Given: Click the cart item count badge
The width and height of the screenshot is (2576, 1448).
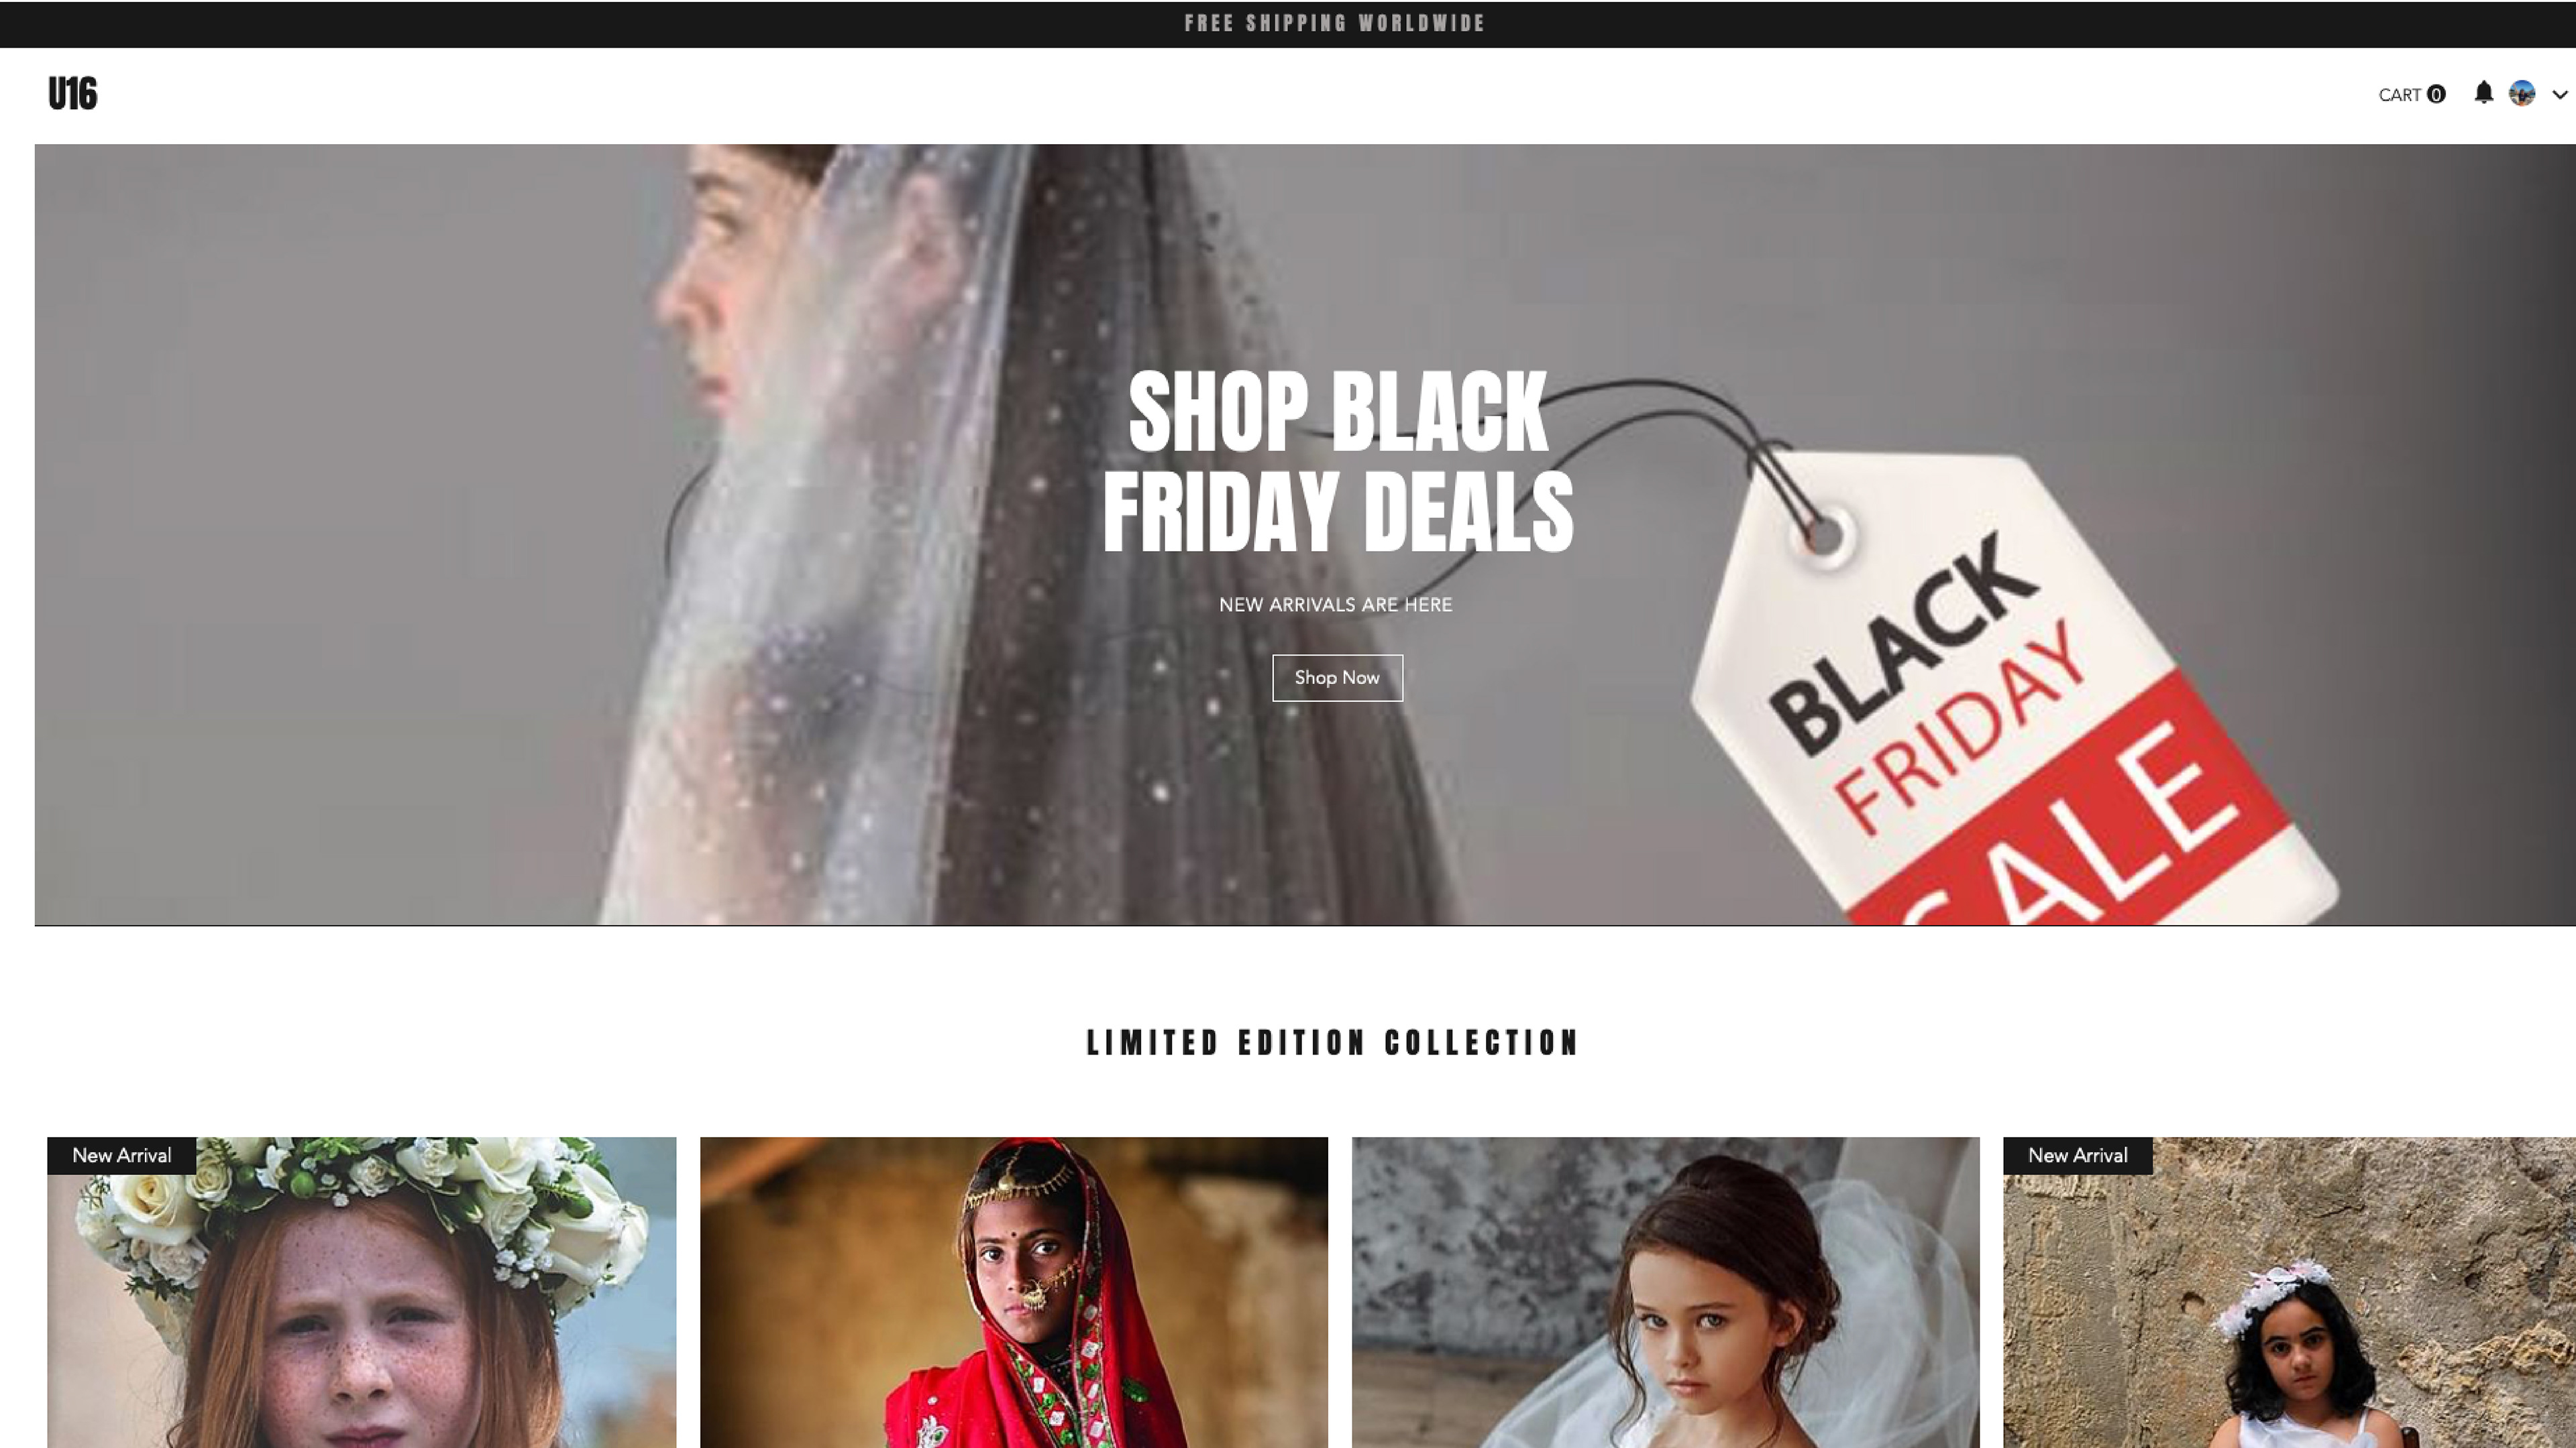Looking at the screenshot, I should point(2436,95).
